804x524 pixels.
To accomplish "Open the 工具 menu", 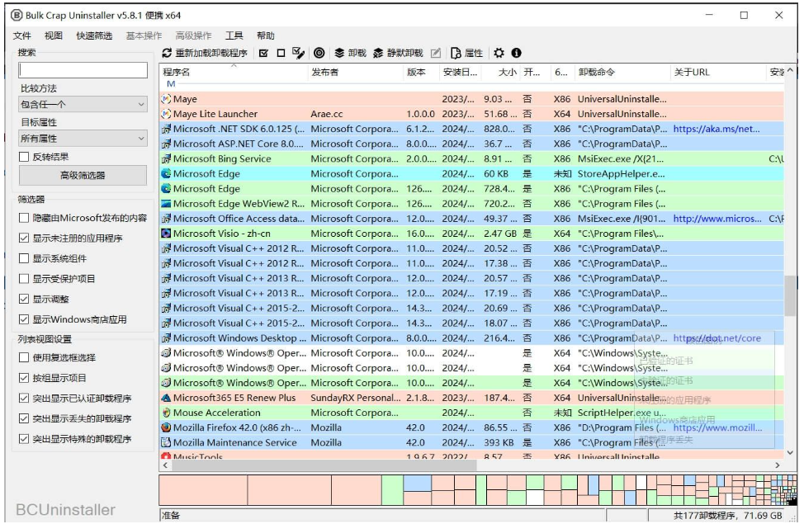I will pyautogui.click(x=234, y=35).
